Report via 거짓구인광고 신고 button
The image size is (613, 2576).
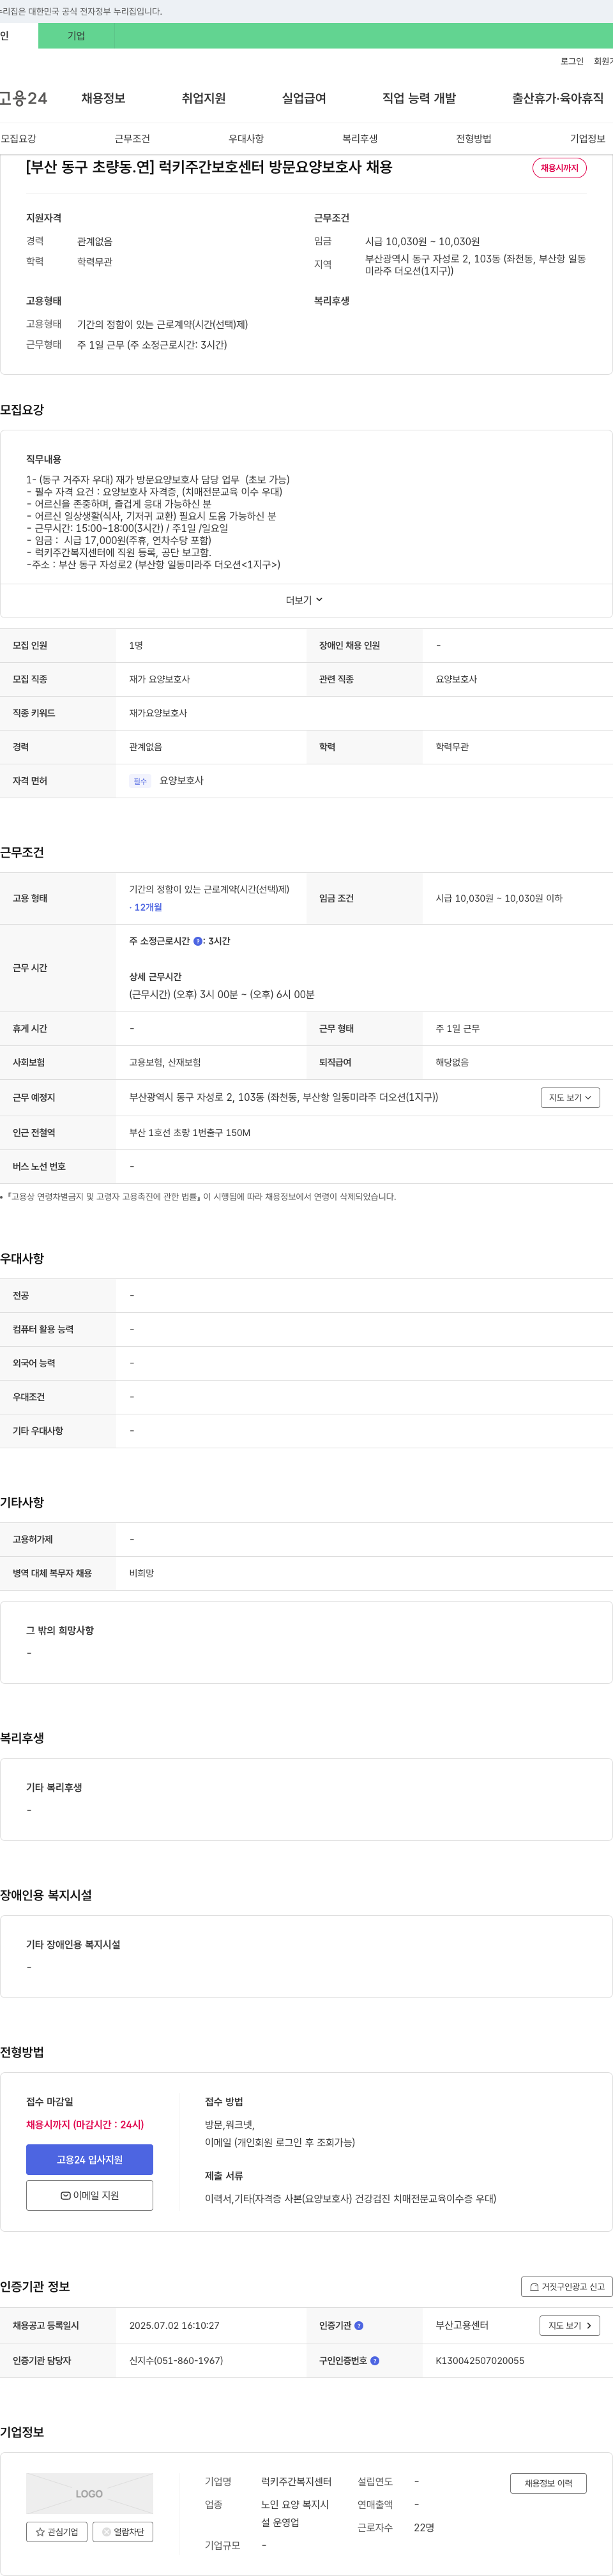pos(567,2286)
